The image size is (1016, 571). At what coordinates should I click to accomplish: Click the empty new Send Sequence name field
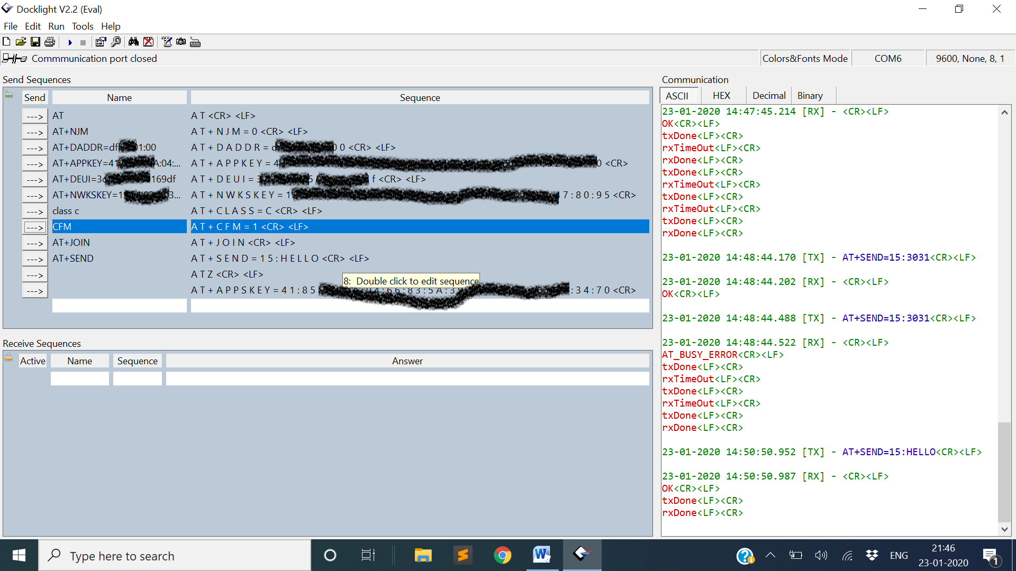pyautogui.click(x=119, y=306)
